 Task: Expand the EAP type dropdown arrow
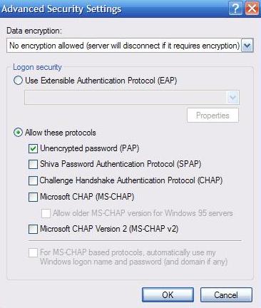pyautogui.click(x=232, y=97)
